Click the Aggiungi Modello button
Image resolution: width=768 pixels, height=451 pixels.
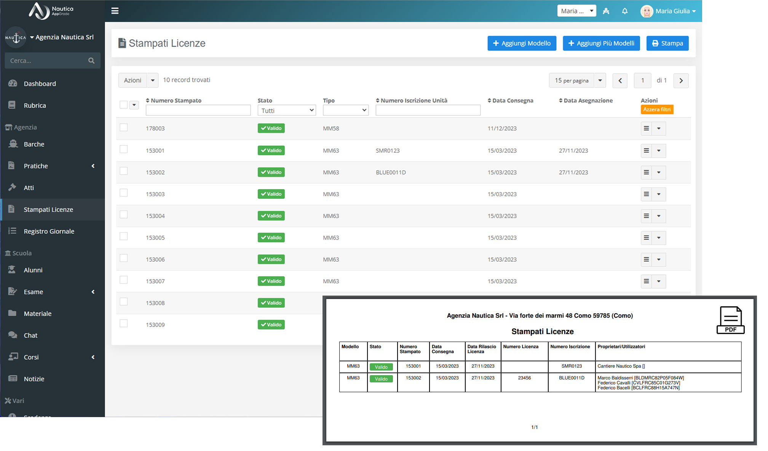[x=522, y=43]
